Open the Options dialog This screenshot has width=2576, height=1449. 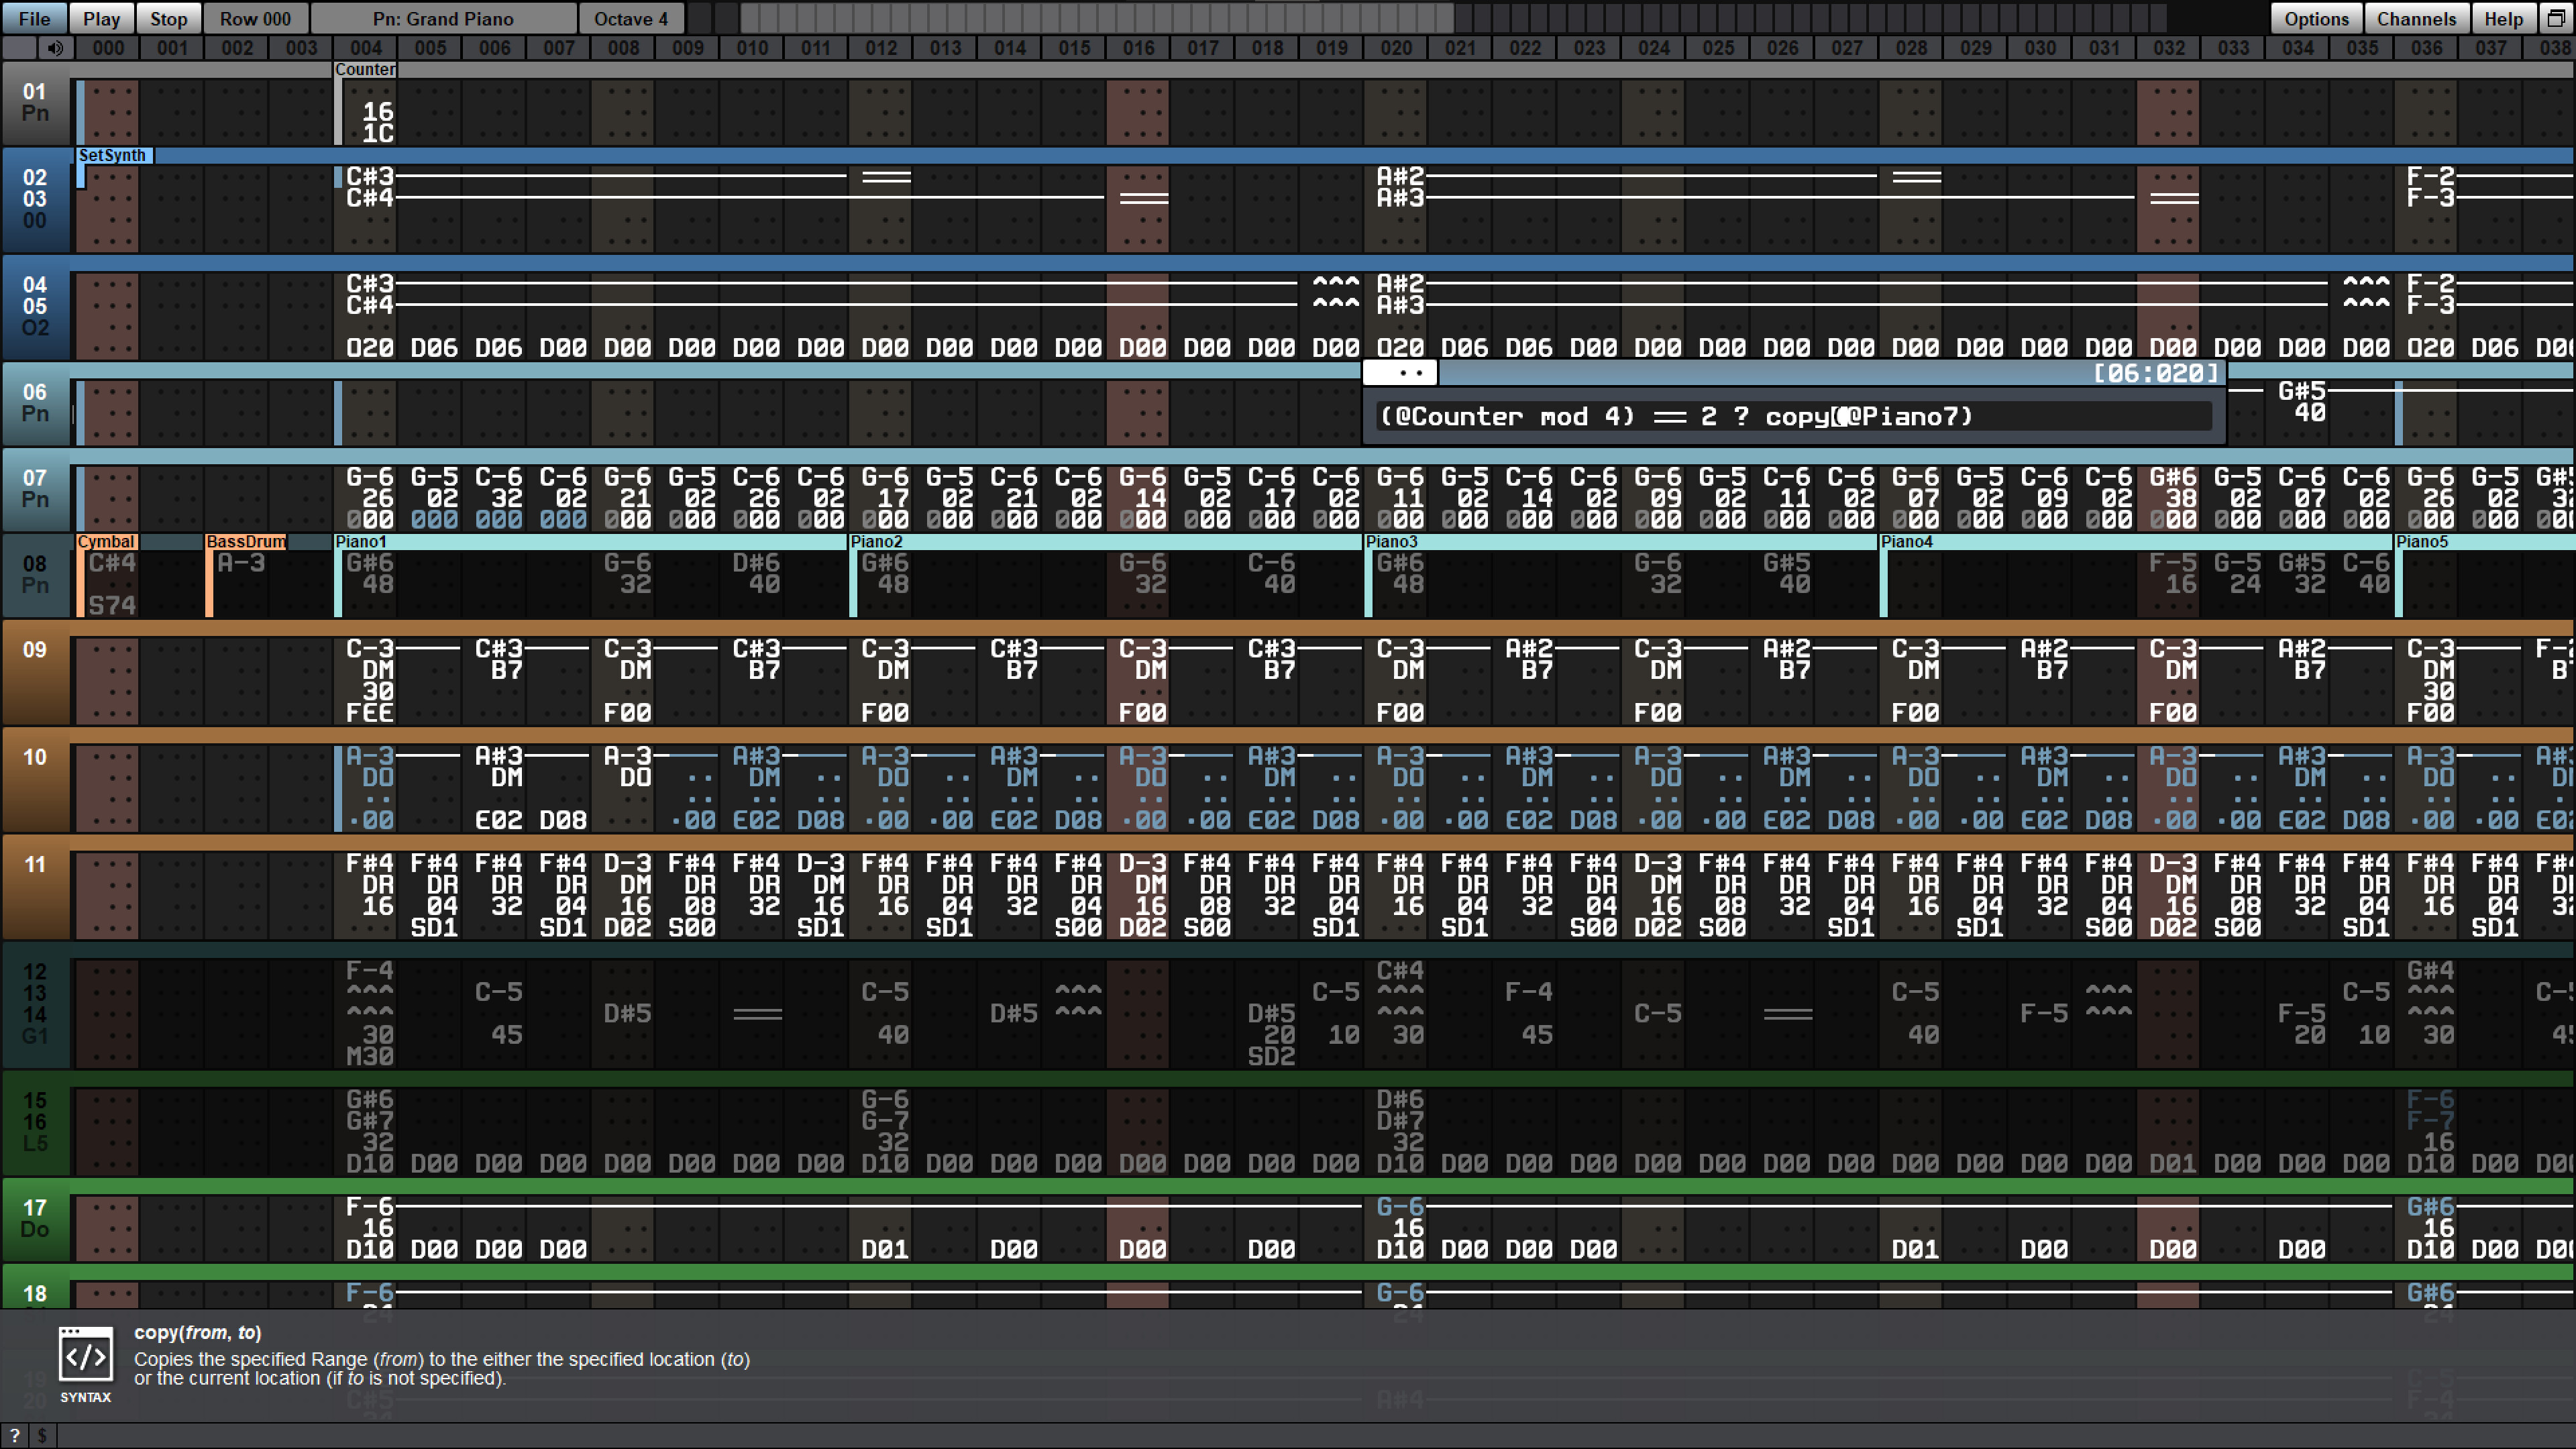(2315, 18)
